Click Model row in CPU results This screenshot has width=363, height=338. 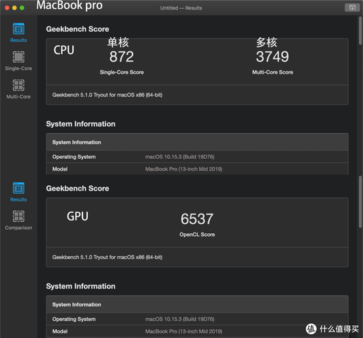coord(197,169)
